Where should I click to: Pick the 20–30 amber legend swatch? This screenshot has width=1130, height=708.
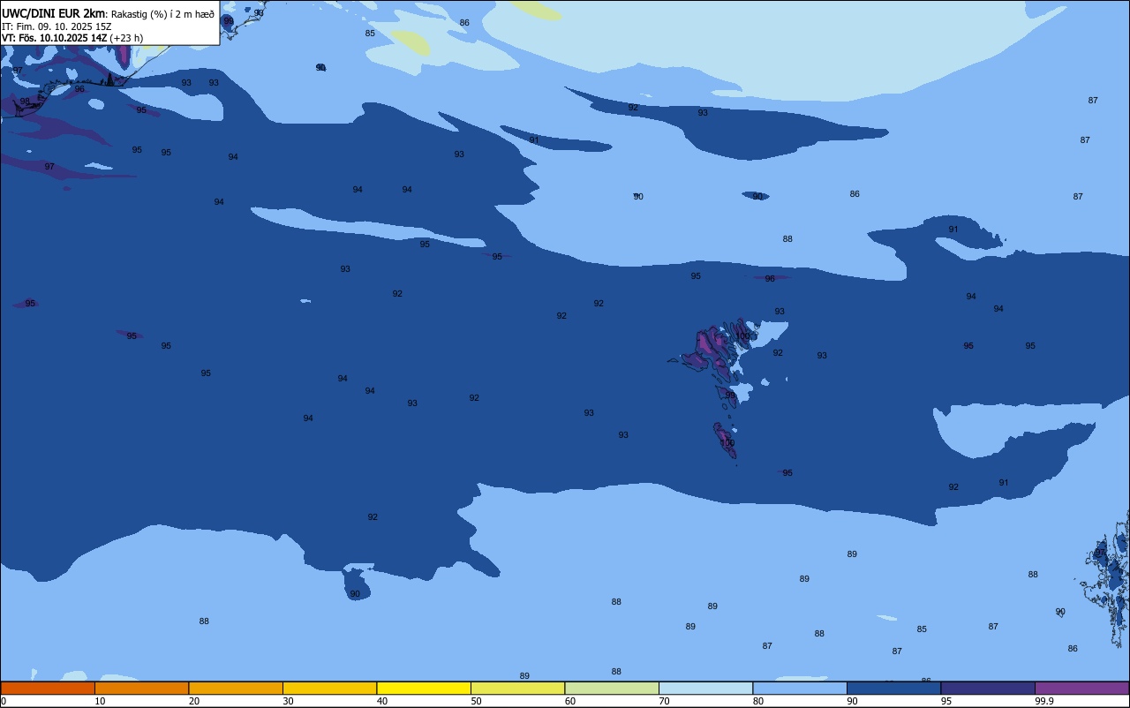[x=236, y=688]
